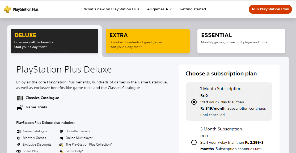Select the Game Trials controller icon

coord(20,107)
